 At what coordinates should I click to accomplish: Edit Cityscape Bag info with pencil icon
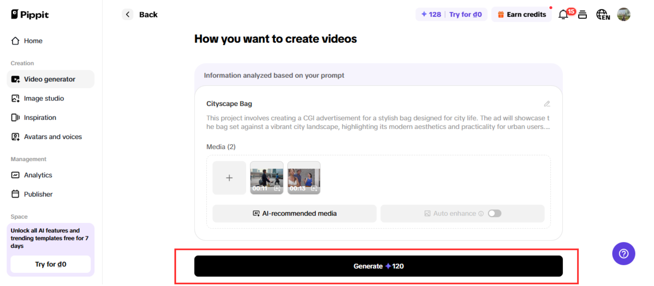point(547,104)
